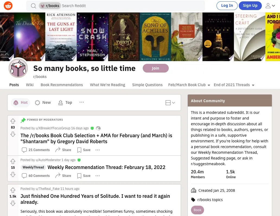Expand the End of 2021 Threads menu
This screenshot has width=280, height=216.
234,85
